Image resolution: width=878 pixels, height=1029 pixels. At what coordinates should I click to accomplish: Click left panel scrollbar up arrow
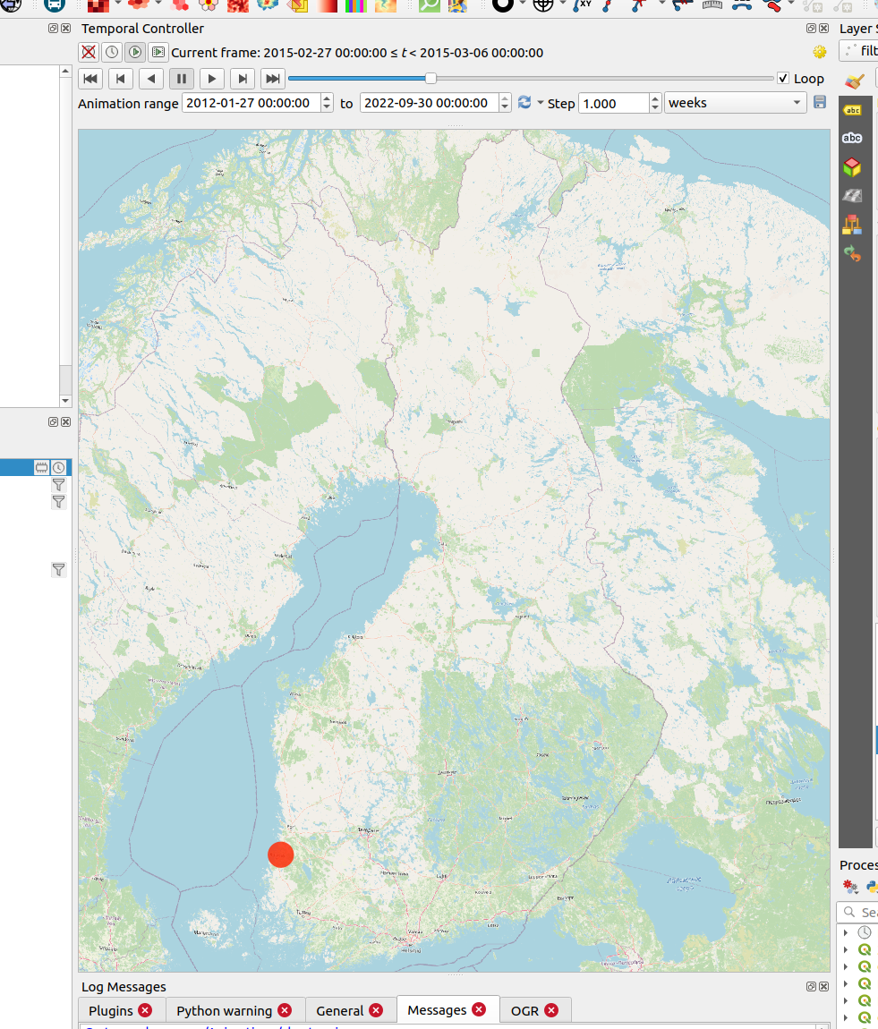(65, 71)
